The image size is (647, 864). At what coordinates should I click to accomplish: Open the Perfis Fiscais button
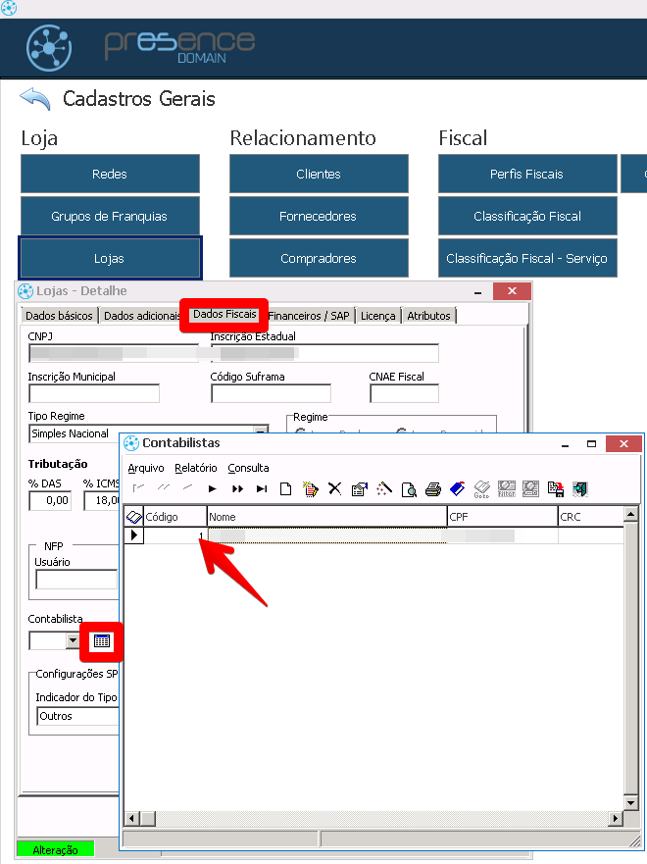(526, 174)
